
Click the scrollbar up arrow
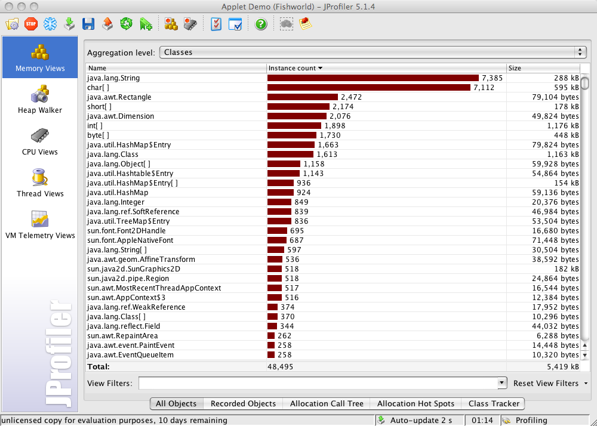[585, 345]
